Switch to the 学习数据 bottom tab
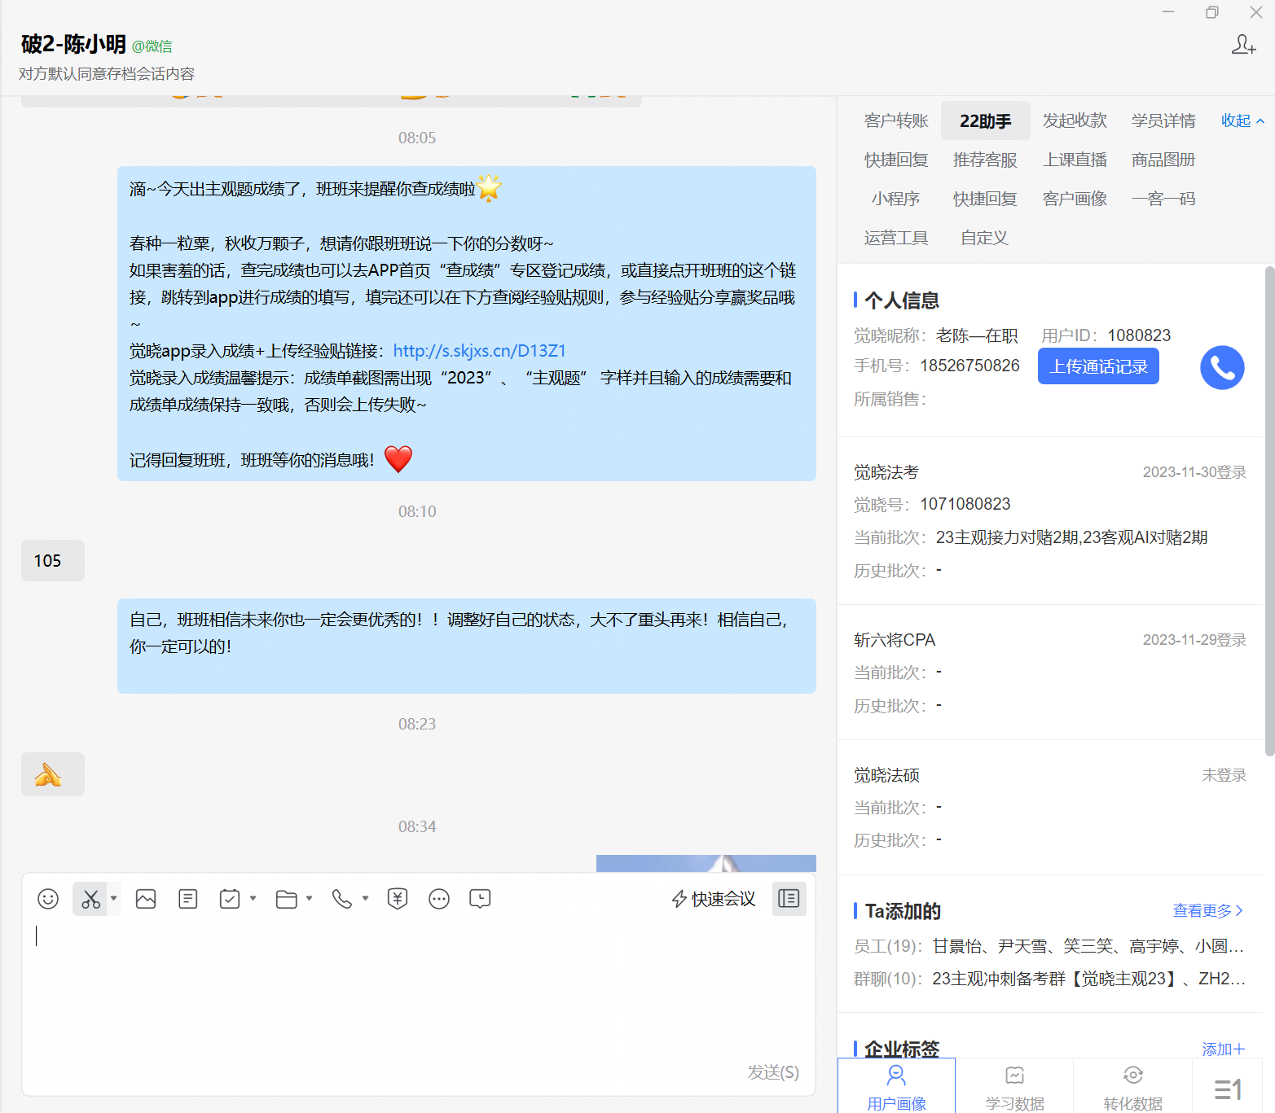Viewport: 1275px width, 1113px height. click(1014, 1087)
